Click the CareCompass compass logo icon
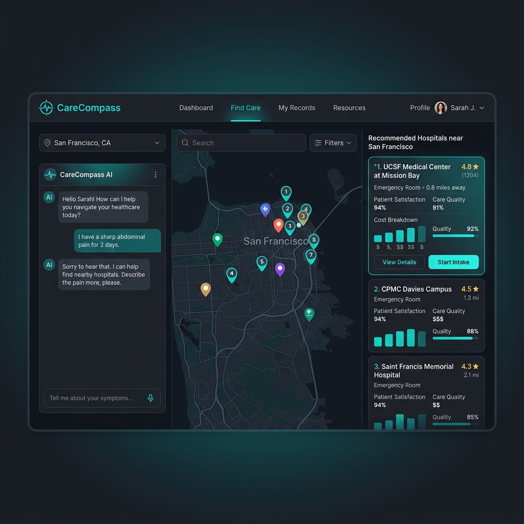524x524 pixels. point(46,107)
